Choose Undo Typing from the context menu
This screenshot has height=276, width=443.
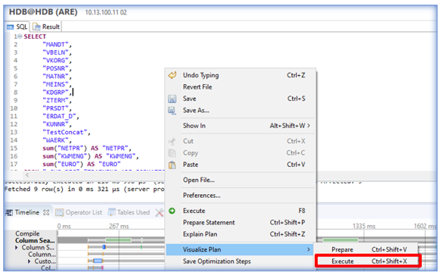point(240,75)
